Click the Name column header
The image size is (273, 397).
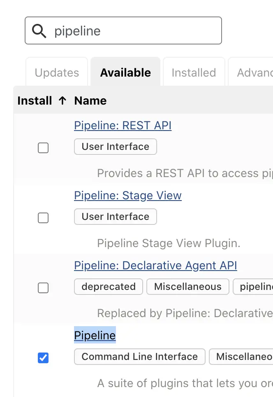[90, 101]
